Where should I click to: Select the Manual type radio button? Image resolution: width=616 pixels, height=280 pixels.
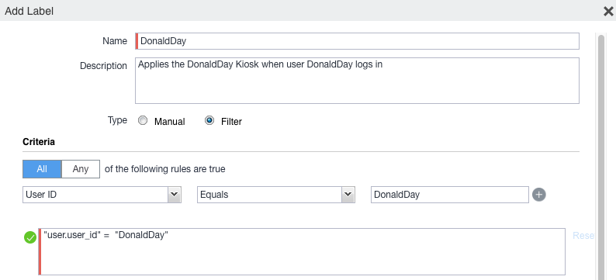[x=143, y=120]
